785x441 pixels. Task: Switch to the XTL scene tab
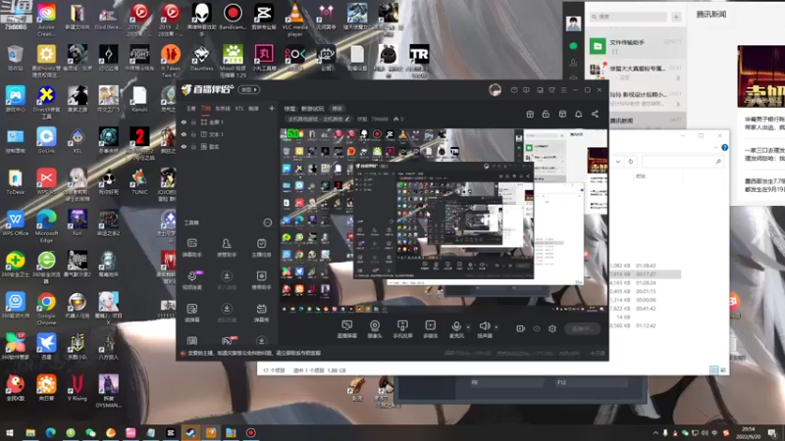pos(239,109)
